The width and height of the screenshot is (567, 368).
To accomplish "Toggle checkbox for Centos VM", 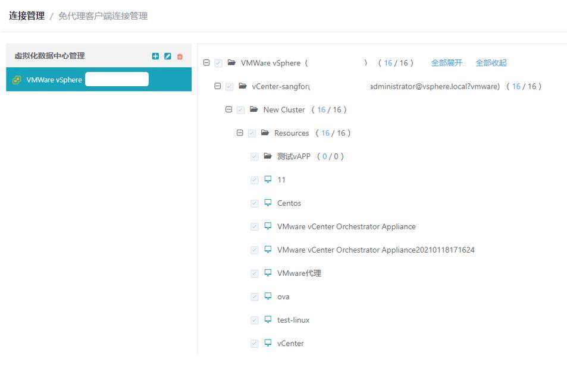I will tap(255, 203).
